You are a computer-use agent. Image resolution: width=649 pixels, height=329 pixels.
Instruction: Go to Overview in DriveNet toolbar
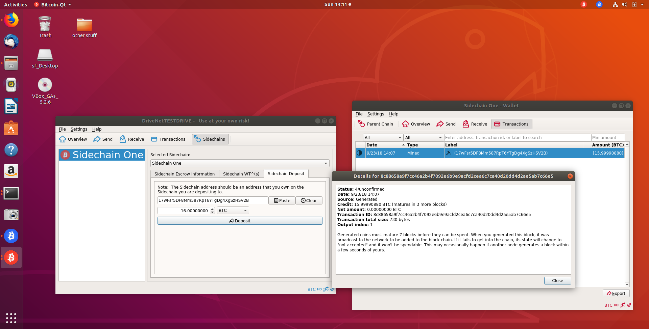pos(73,139)
